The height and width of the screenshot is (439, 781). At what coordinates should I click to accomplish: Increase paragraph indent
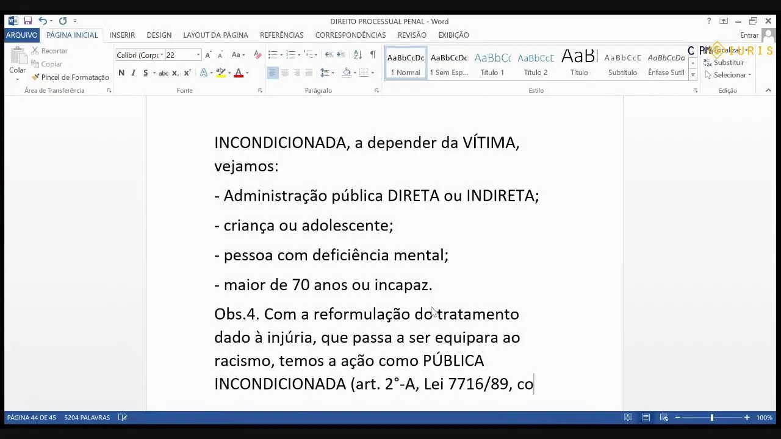(x=342, y=55)
